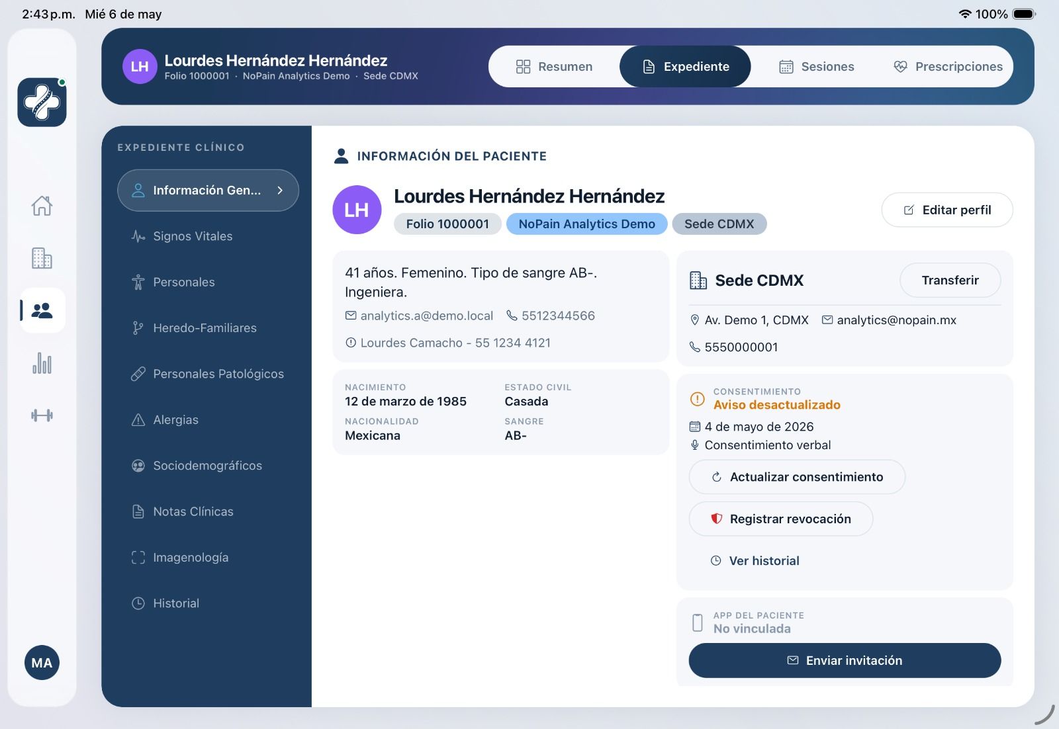Click the Personales body figure icon
Screen dimensions: 1059x729
pos(138,282)
